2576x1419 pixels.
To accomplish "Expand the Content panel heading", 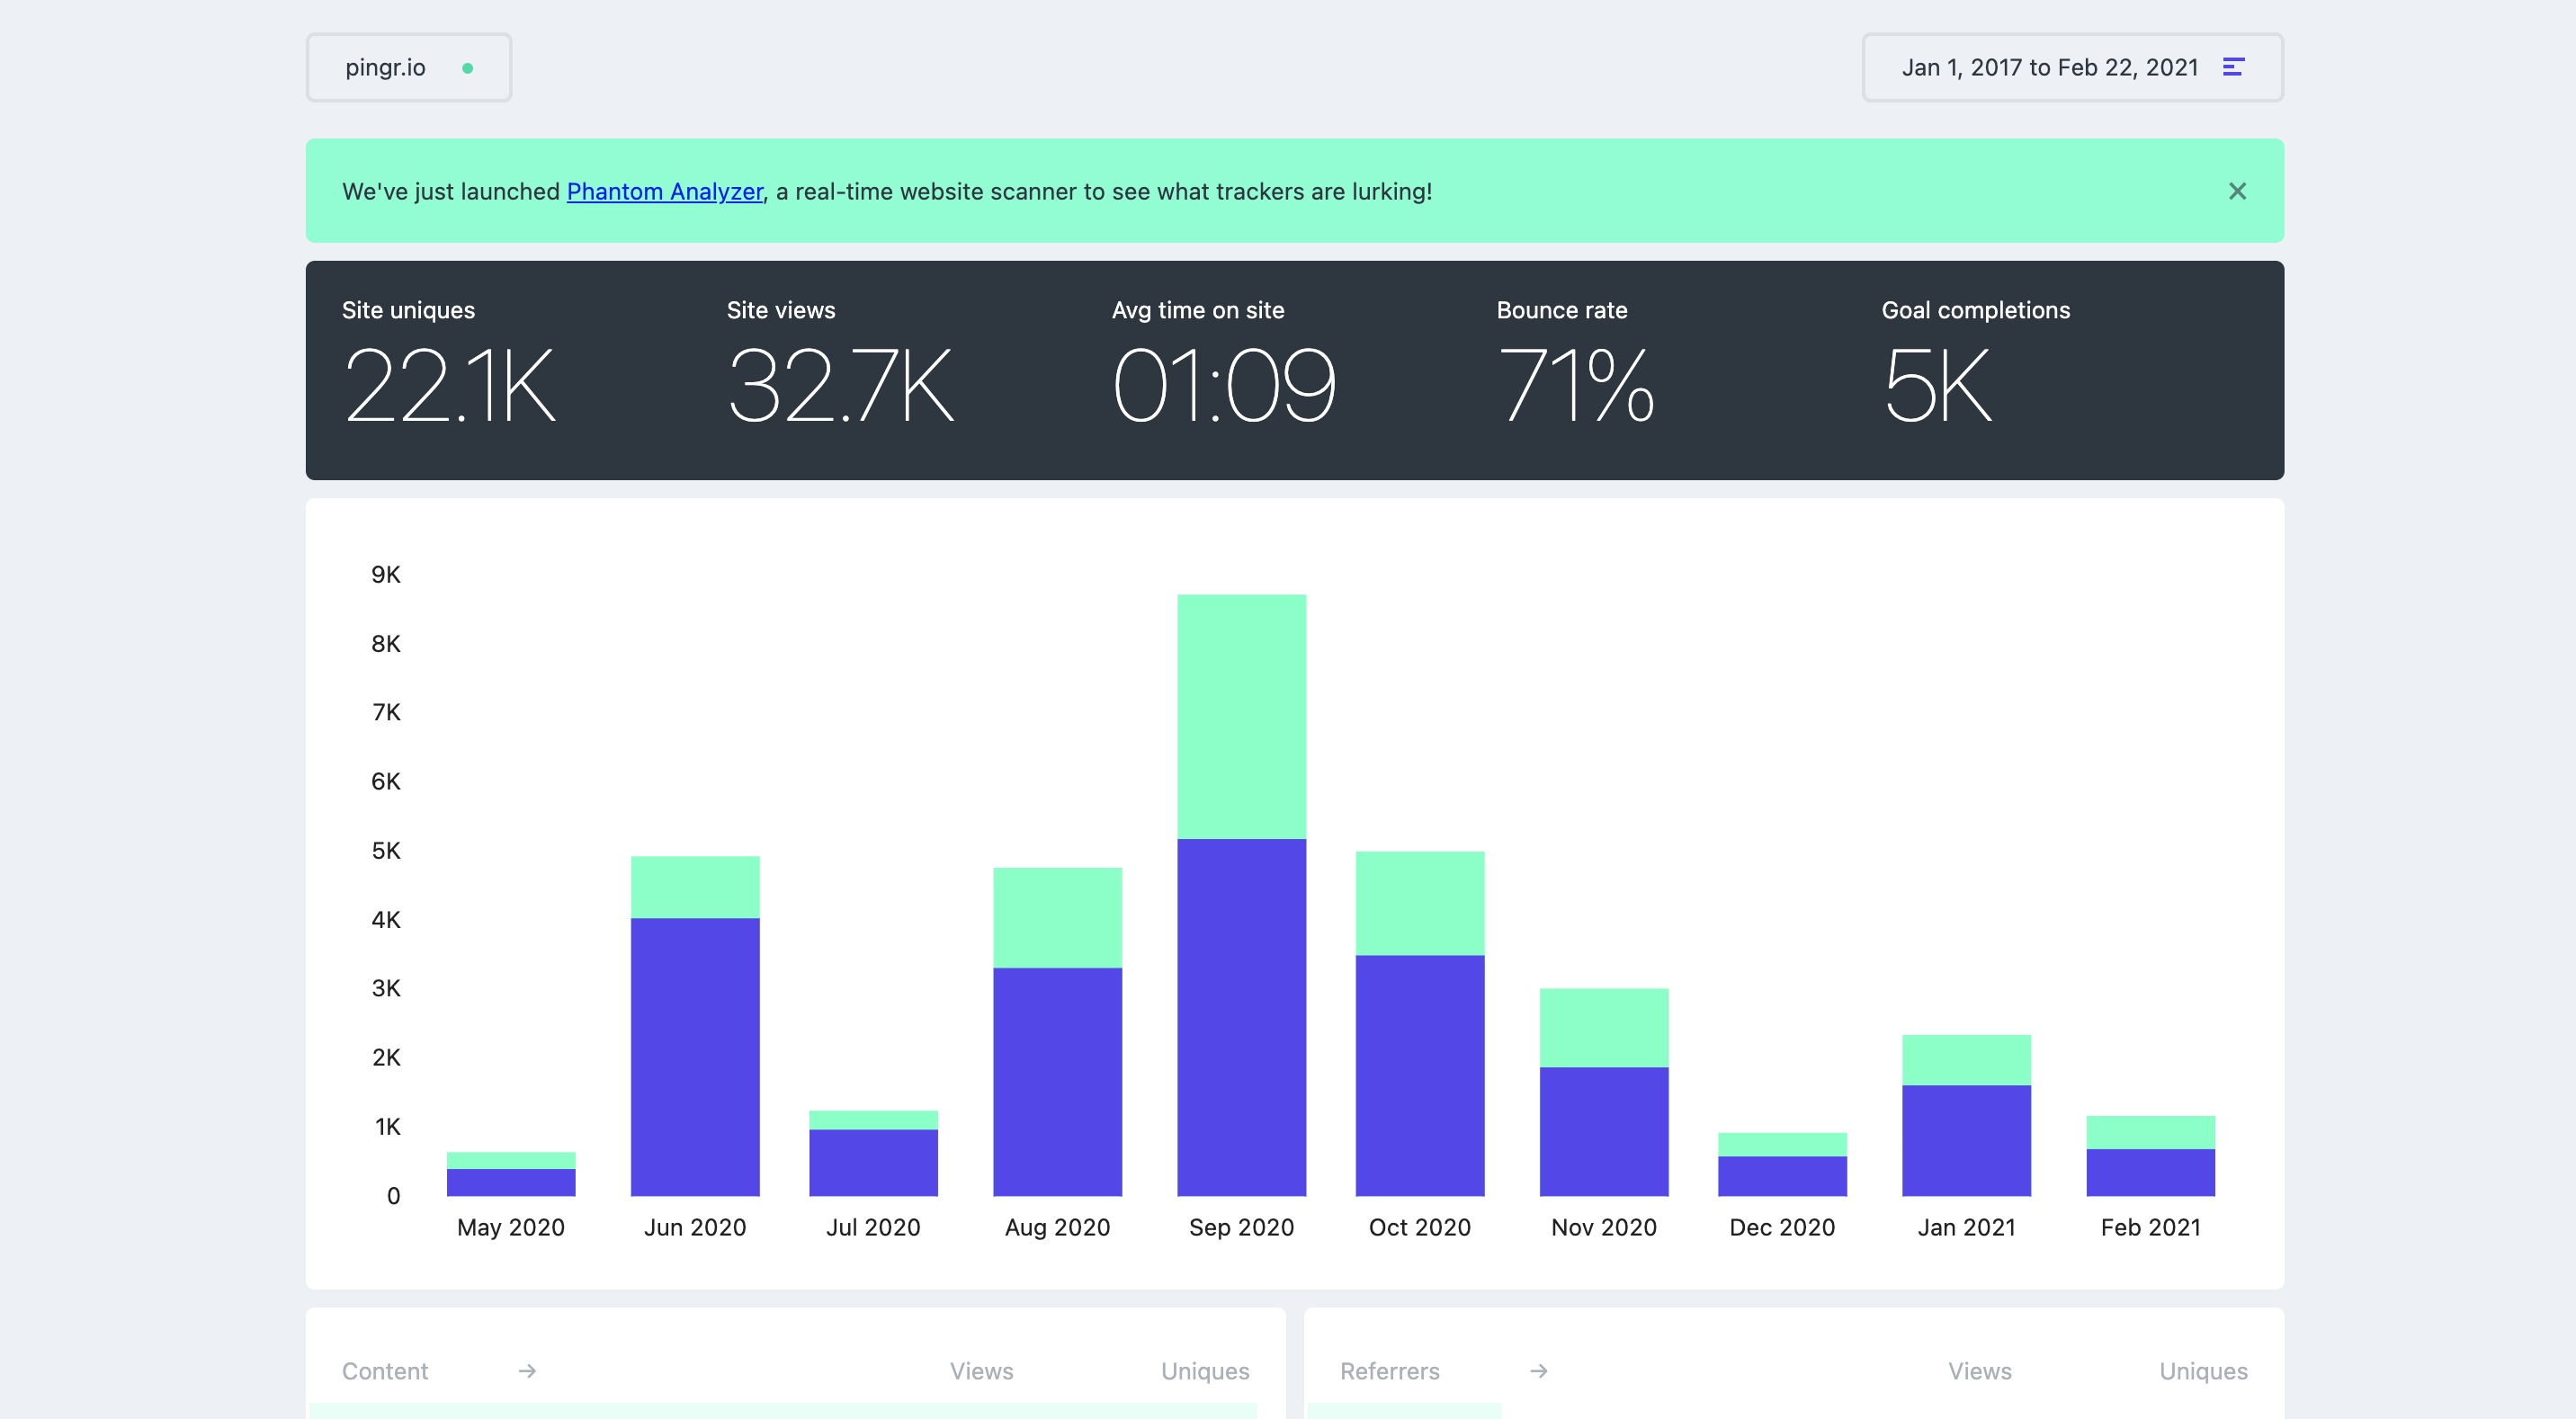I will point(385,1371).
